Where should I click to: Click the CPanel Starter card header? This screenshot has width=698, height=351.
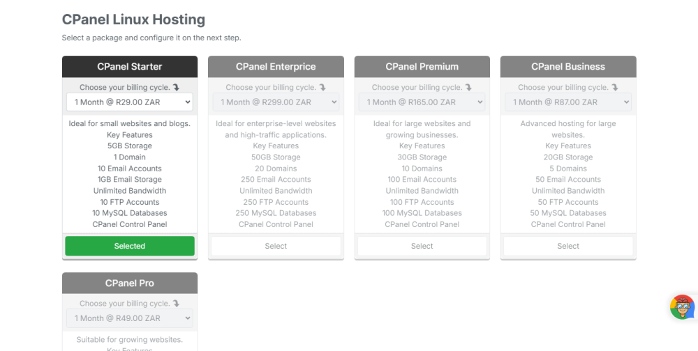pyautogui.click(x=130, y=67)
